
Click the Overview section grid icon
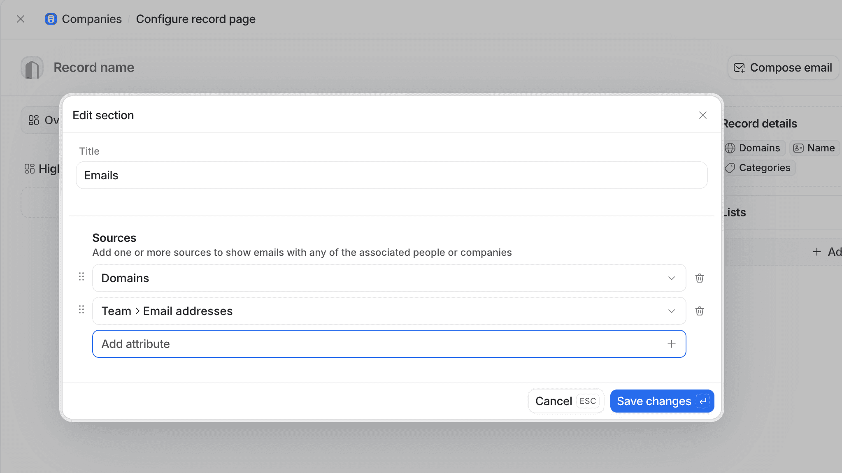[34, 120]
